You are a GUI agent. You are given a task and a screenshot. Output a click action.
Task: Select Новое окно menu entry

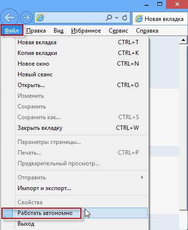pyautogui.click(x=82, y=64)
